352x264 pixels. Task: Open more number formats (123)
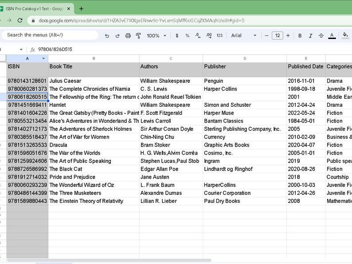(x=219, y=36)
